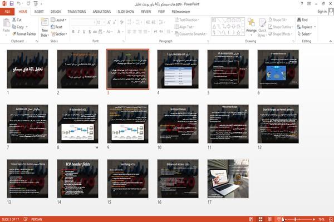Open the Shape Fill dropdown
This screenshot has width=334, height=222.
(x=278, y=20)
